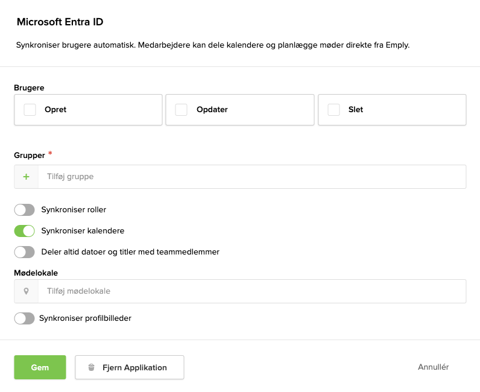Click the Deler altid datoer label text
The height and width of the screenshot is (392, 480).
pos(130,252)
